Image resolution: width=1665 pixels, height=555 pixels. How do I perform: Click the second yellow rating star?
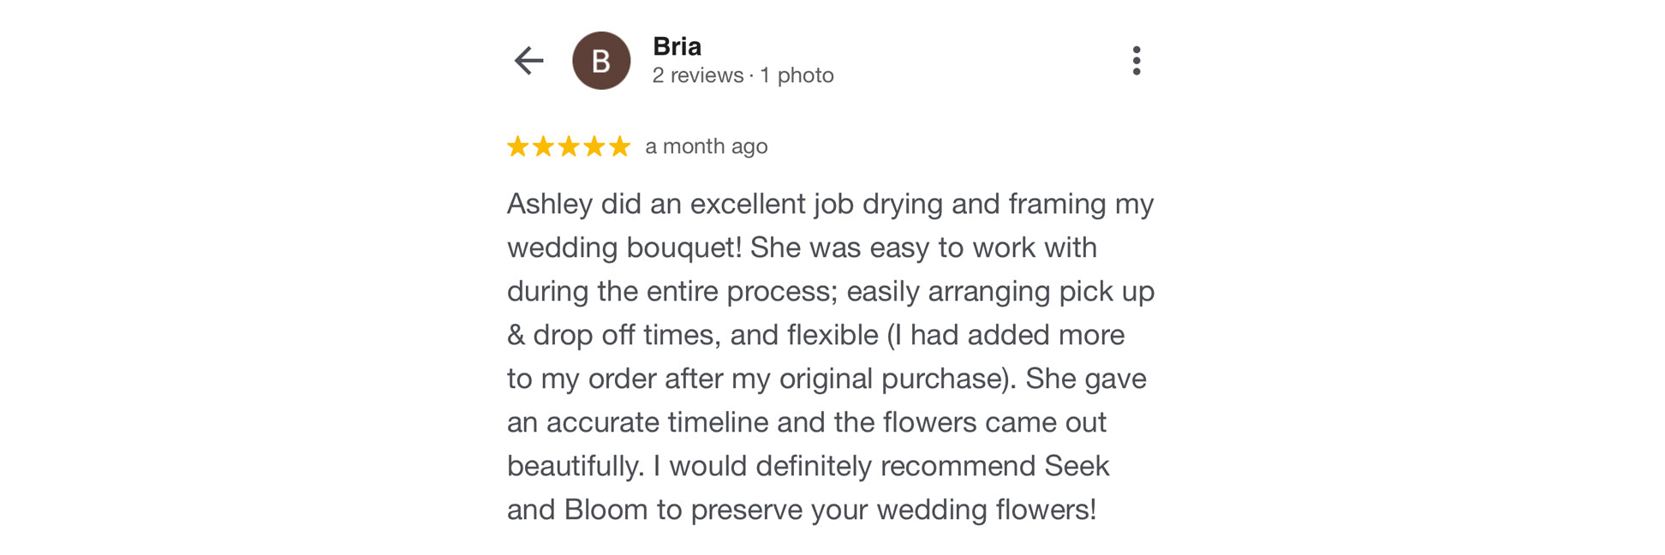[543, 146]
